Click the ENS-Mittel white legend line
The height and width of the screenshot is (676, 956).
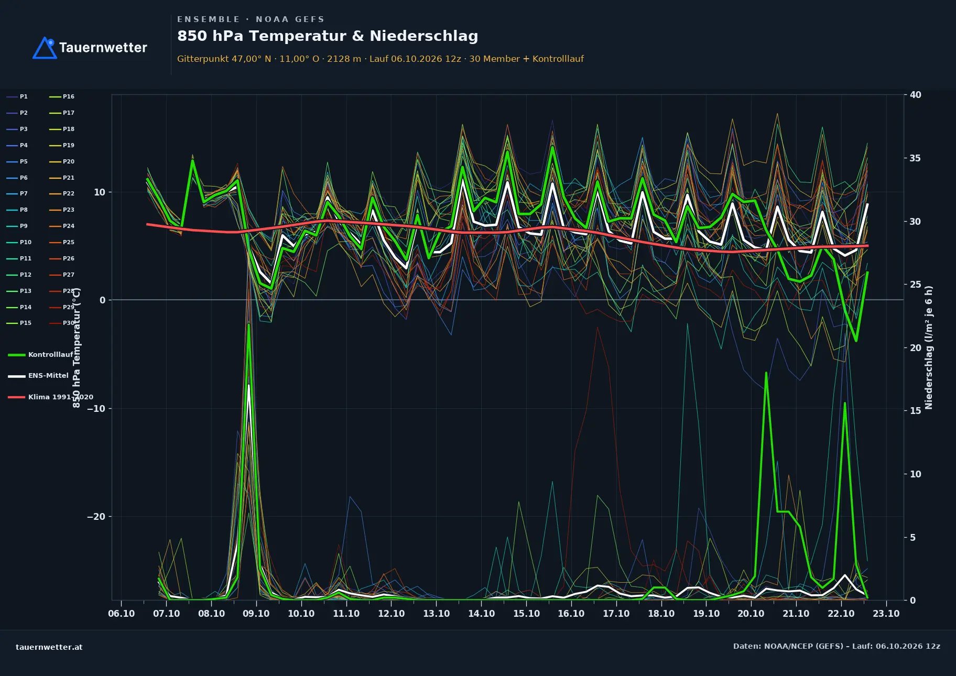tap(17, 376)
